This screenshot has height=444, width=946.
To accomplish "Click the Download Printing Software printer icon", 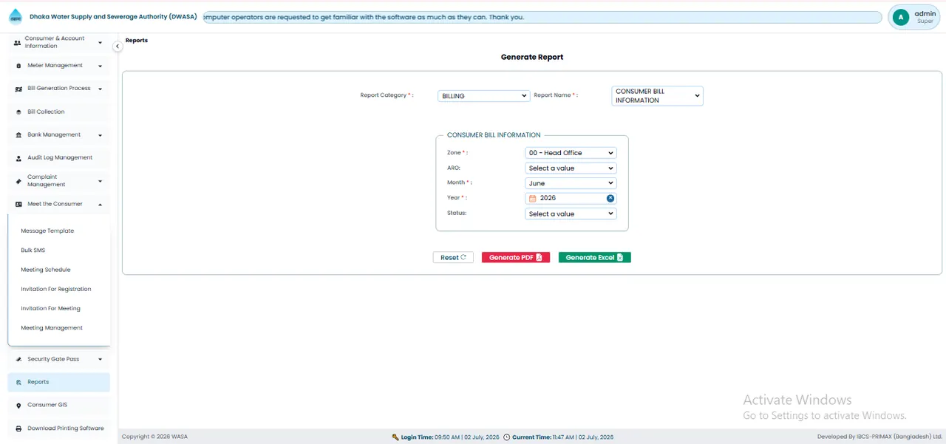I will click(x=18, y=428).
